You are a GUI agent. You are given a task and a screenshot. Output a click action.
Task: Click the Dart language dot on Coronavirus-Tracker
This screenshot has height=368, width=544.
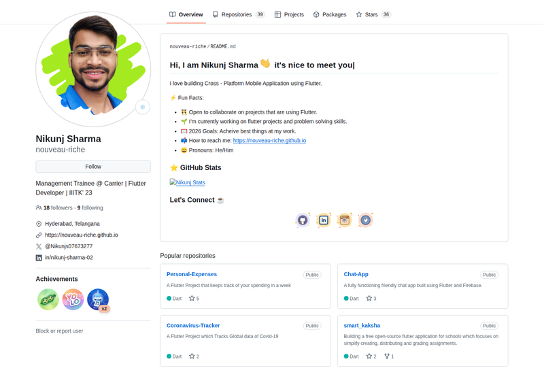pos(169,356)
